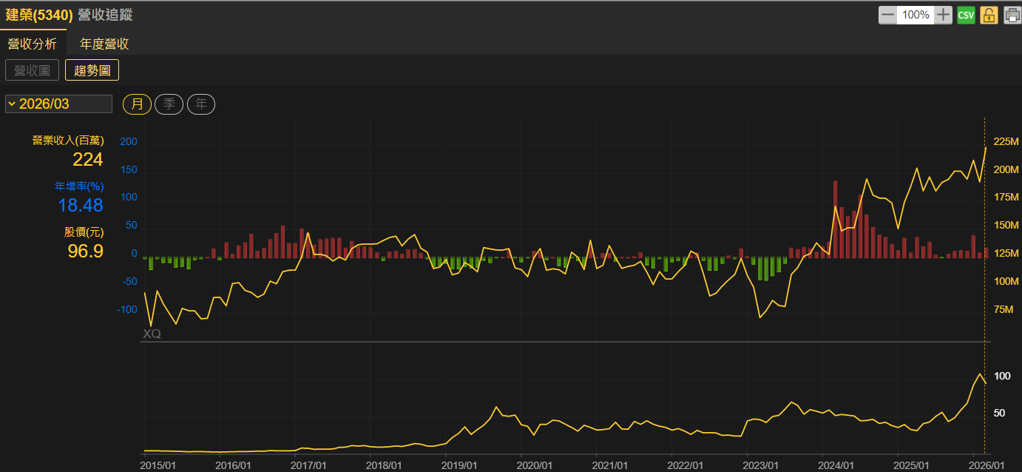Click the 2020/01 label on the time axis
Image resolution: width=1022 pixels, height=472 pixels.
click(534, 465)
